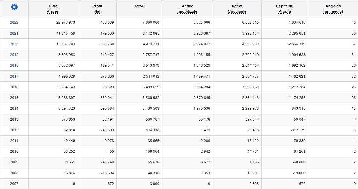This screenshot has height=189, width=358.
Task: Open the 2021 year link
Action: [14, 33]
